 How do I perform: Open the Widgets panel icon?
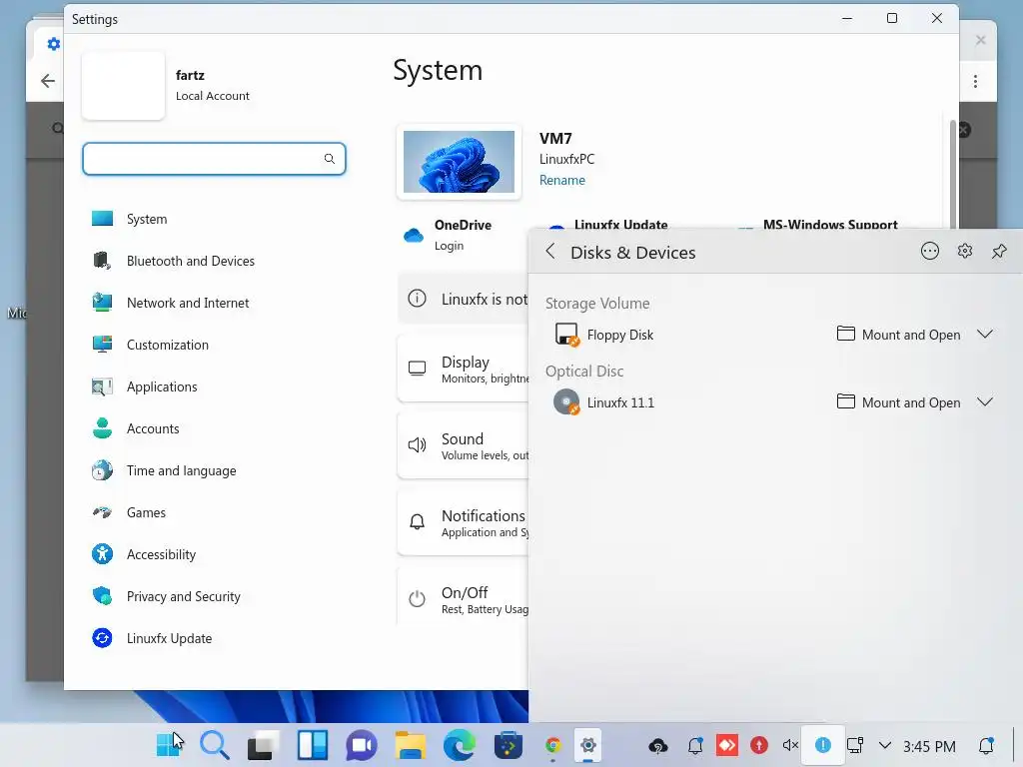click(x=313, y=745)
